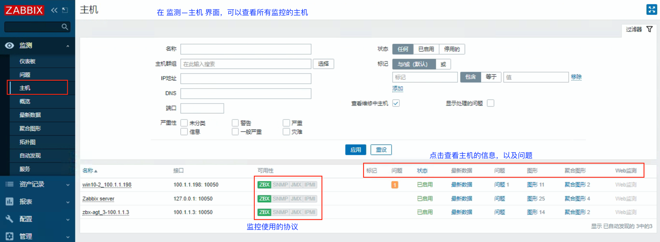Focus the IP地址 input field
Viewport: 660px width, 242px height.
click(246, 79)
